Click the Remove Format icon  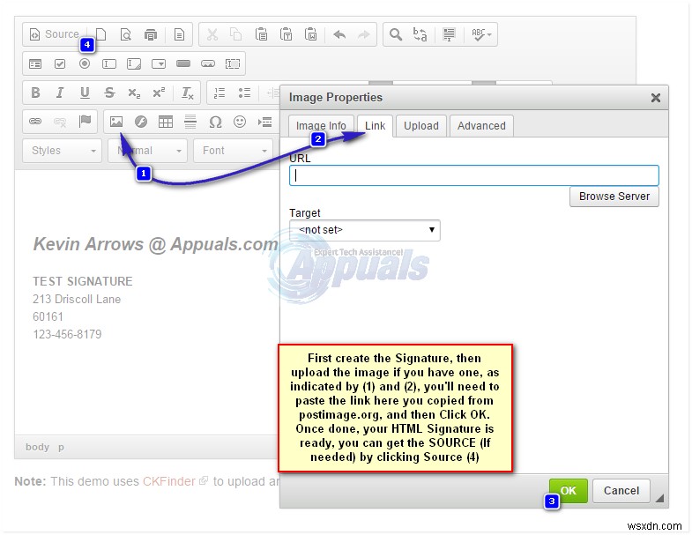pyautogui.click(x=188, y=93)
